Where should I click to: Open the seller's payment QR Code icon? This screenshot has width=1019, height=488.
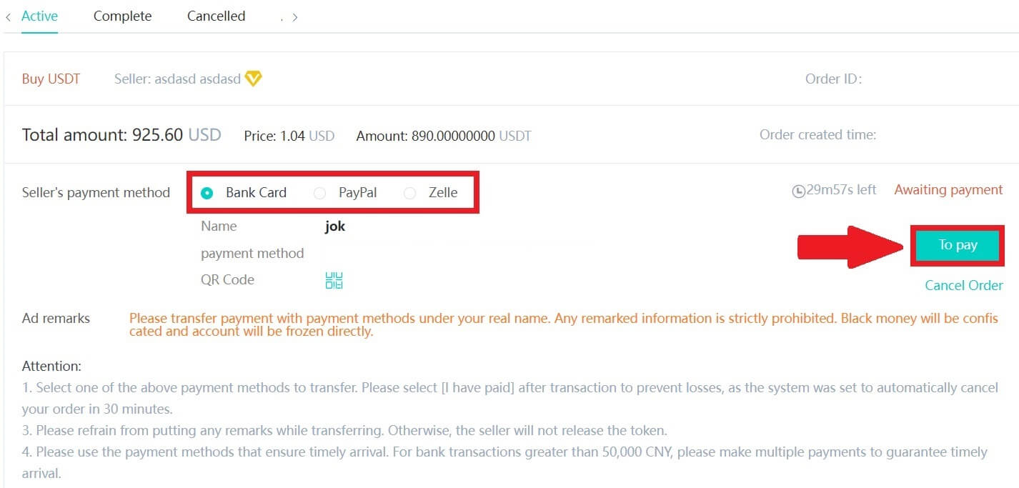[x=333, y=280]
